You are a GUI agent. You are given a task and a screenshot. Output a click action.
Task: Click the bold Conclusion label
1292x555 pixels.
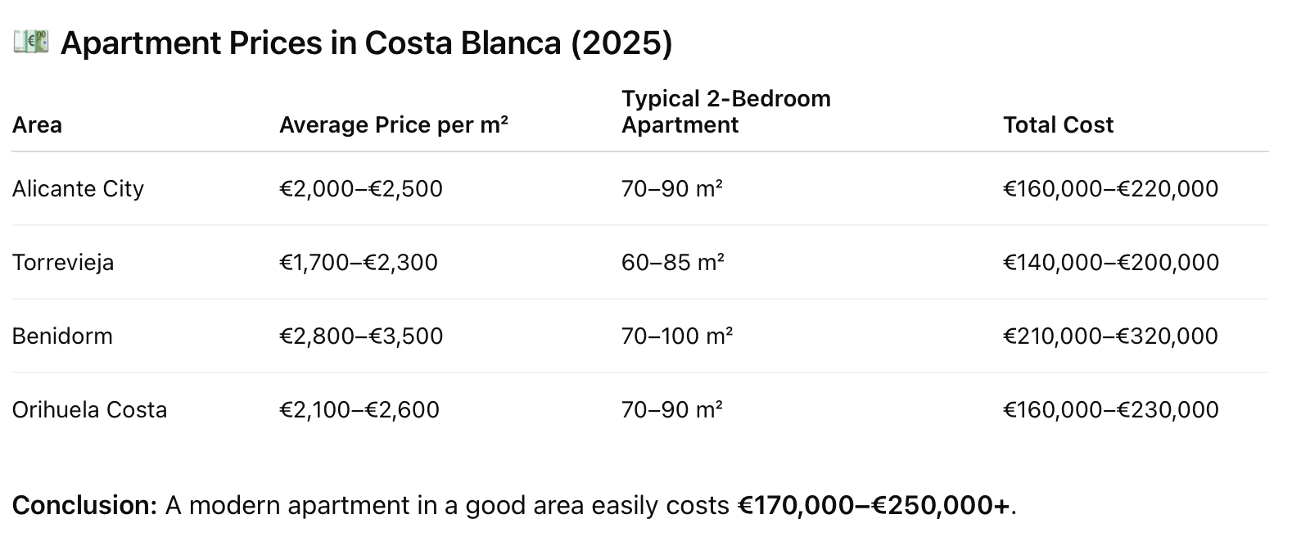click(84, 505)
